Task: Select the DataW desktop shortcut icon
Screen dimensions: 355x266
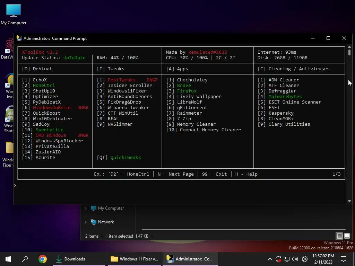Action: (7, 48)
